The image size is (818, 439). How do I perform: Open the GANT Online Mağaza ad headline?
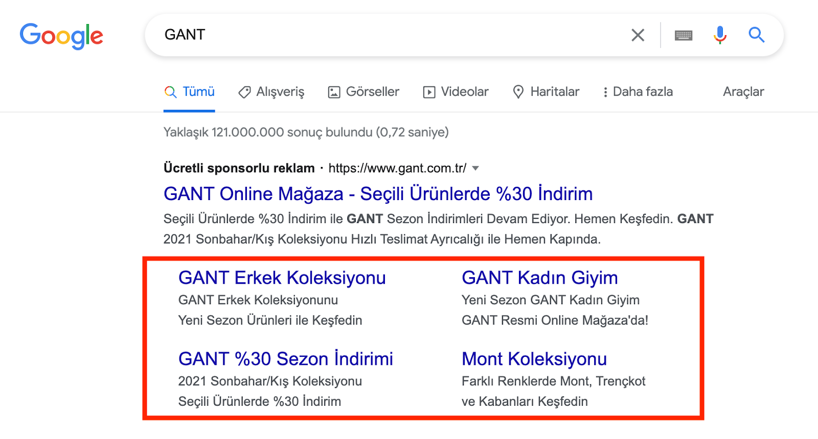(378, 194)
